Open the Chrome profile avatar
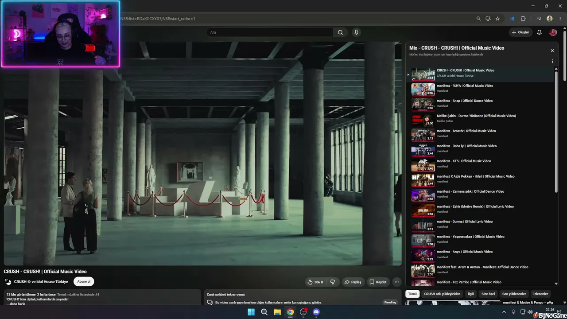Screen dimensions: 567x319 (x=550, y=19)
